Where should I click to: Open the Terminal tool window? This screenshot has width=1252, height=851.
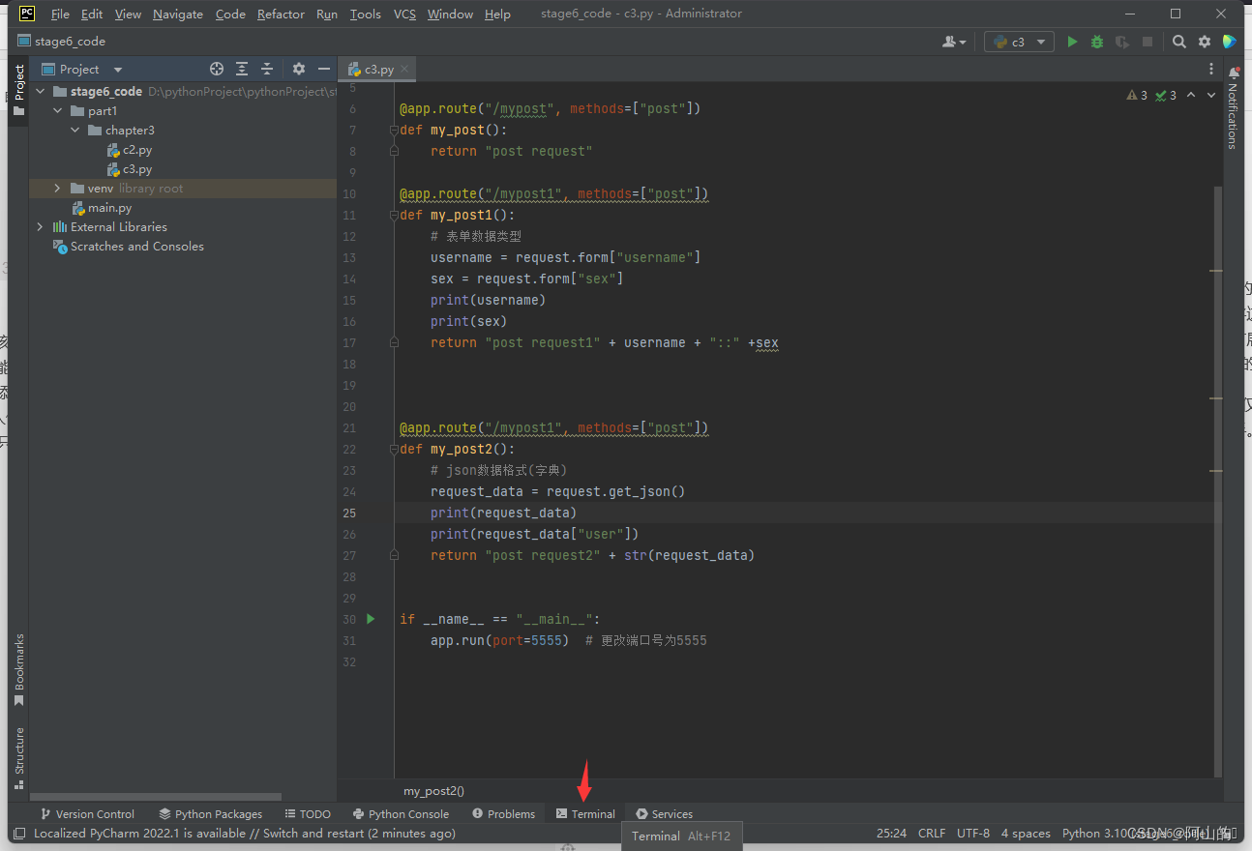(585, 814)
